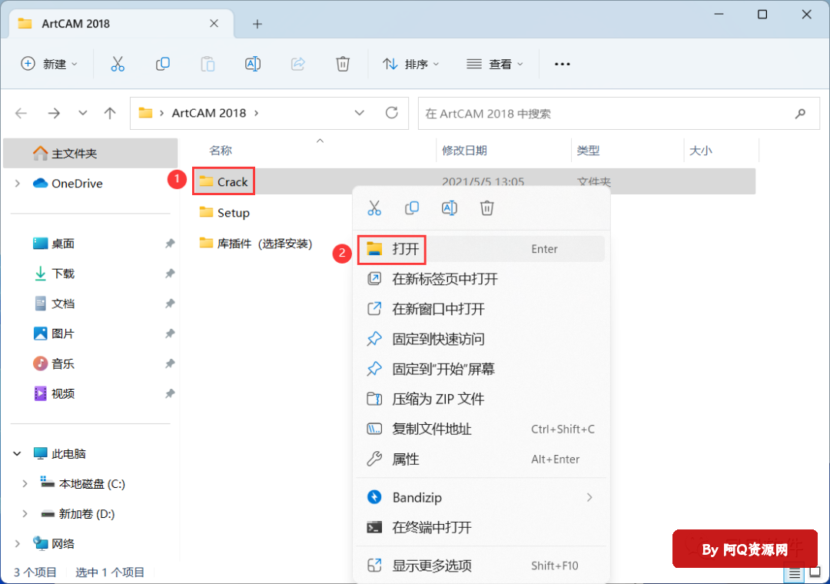Sort by 修改日期 column header
Screen dimensions: 830x584
click(x=465, y=151)
